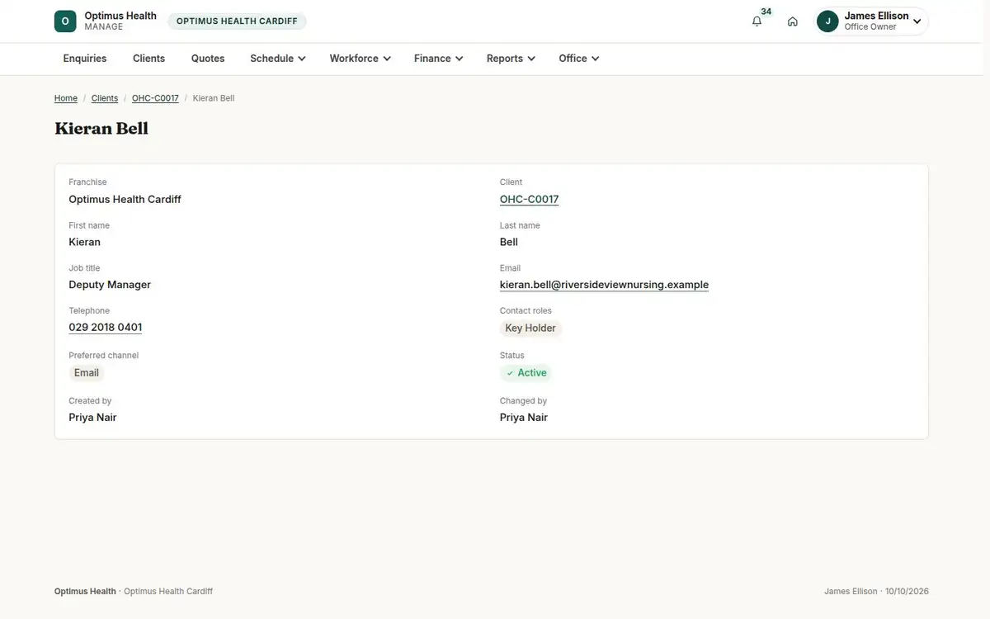The height and width of the screenshot is (619, 990).
Task: Click the Kieran Bell page heading
Action: (101, 129)
